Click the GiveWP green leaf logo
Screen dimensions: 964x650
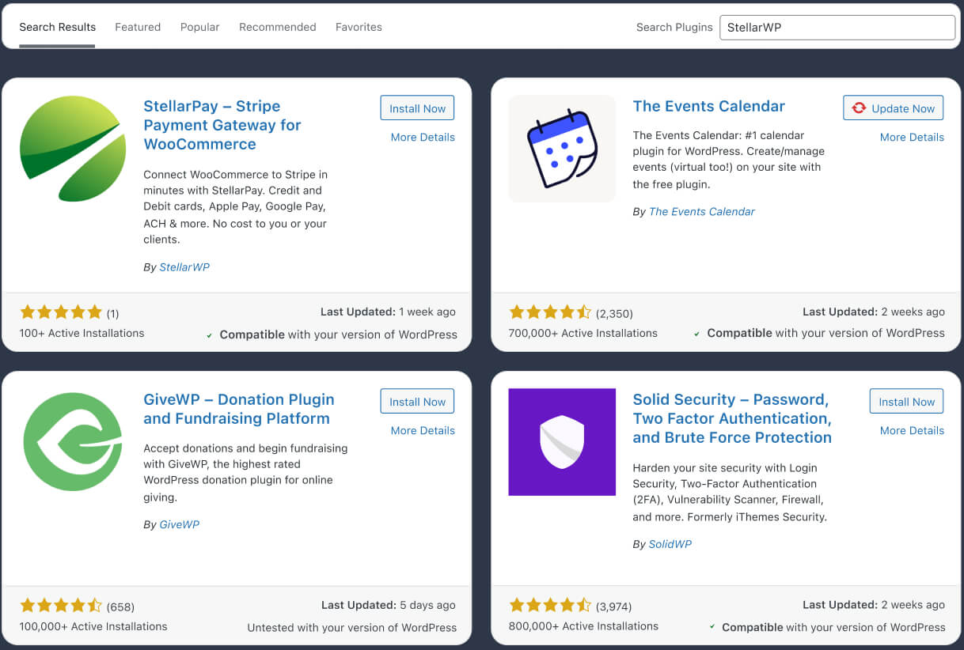coord(73,441)
